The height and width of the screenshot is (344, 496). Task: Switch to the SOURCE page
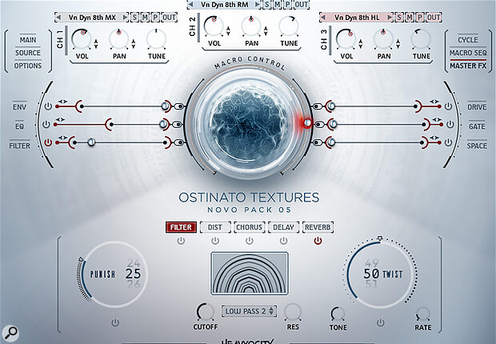coord(28,53)
